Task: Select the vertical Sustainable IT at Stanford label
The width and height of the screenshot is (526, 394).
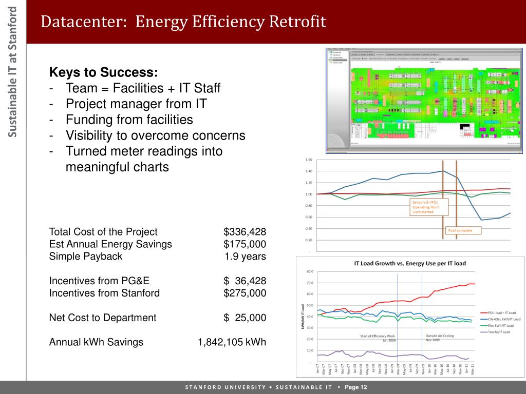Action: pos(12,72)
